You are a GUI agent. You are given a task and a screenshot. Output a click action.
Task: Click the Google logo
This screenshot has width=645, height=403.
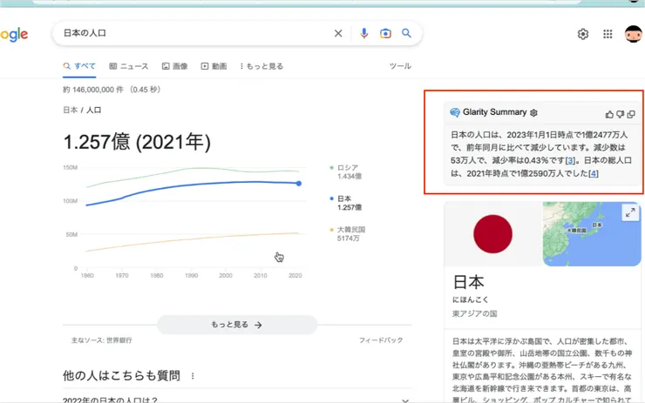point(14,35)
